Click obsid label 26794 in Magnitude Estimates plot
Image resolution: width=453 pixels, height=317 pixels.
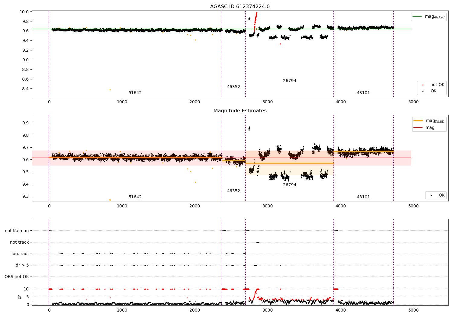pos(290,185)
